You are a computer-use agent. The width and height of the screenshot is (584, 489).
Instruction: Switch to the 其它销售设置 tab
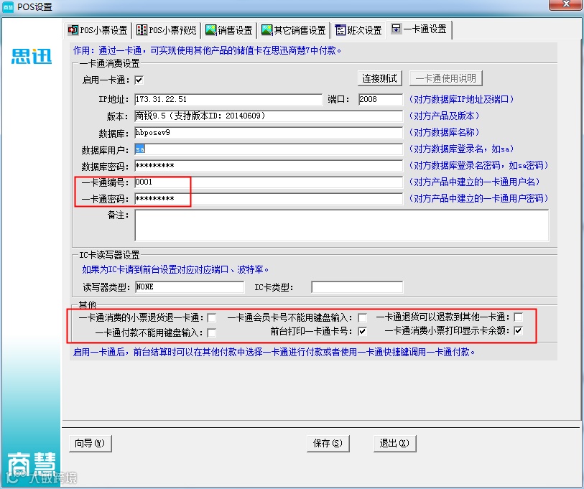pyautogui.click(x=294, y=30)
